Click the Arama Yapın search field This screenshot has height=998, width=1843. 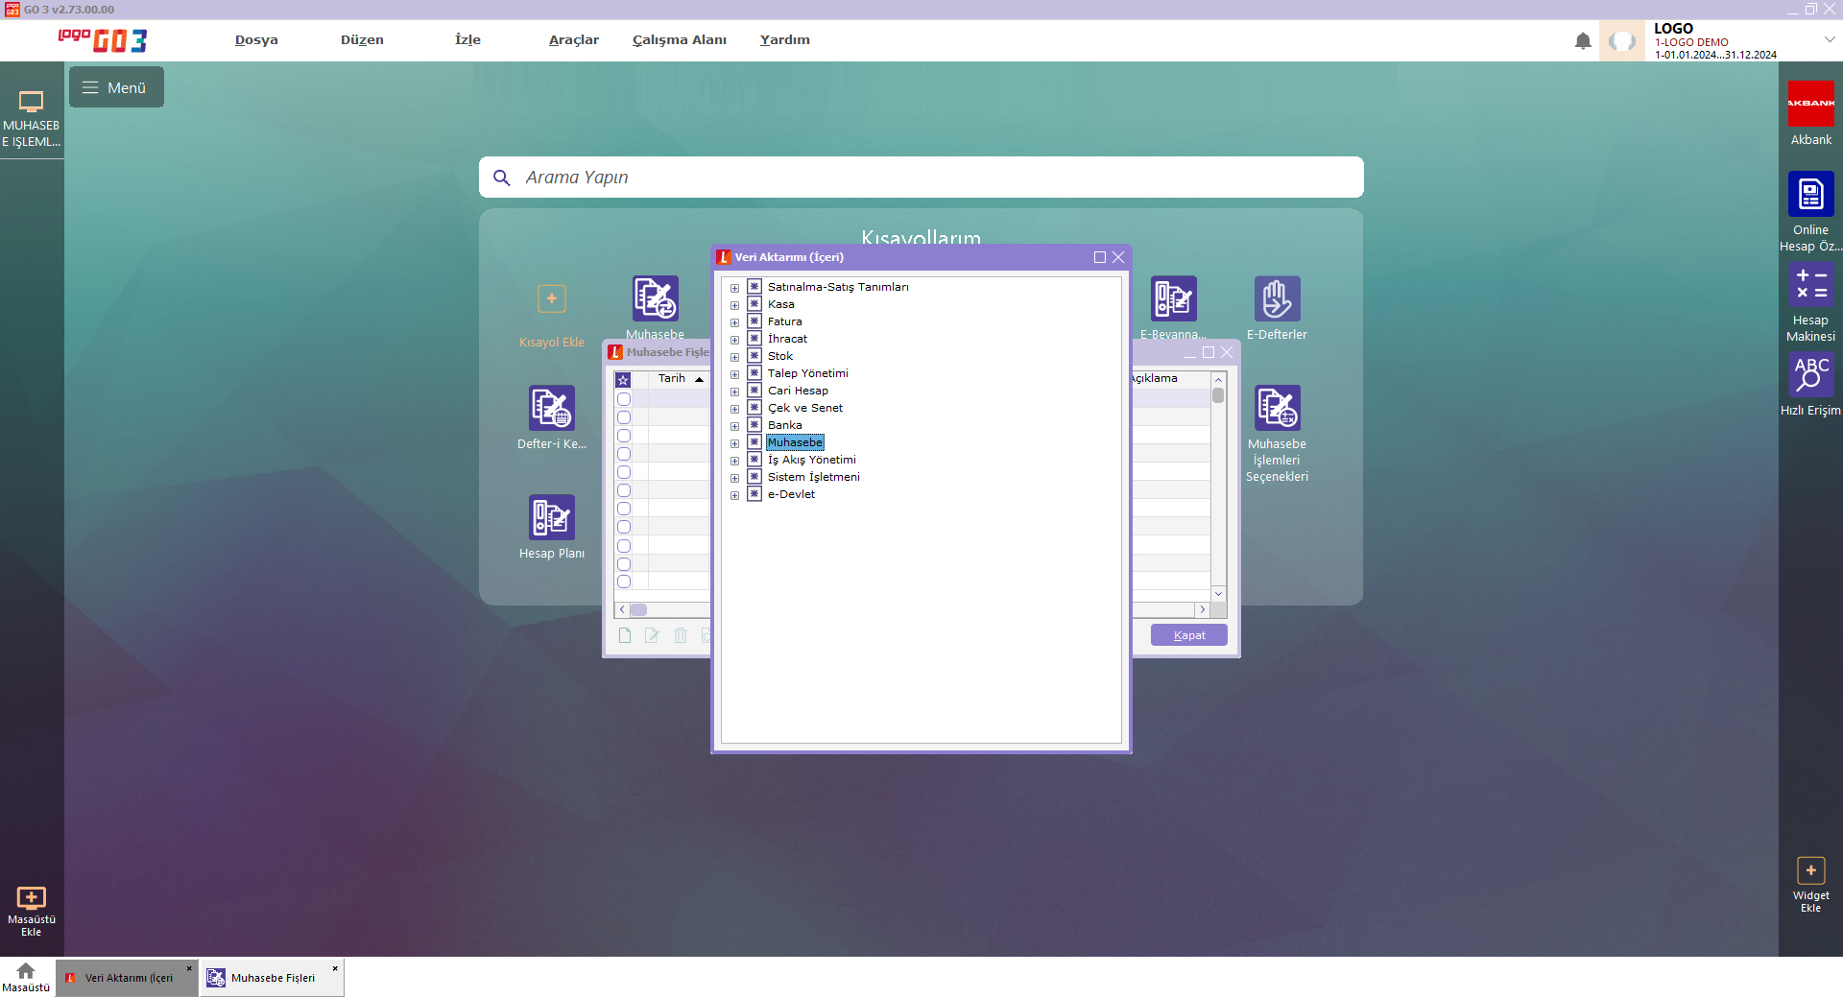tap(921, 178)
